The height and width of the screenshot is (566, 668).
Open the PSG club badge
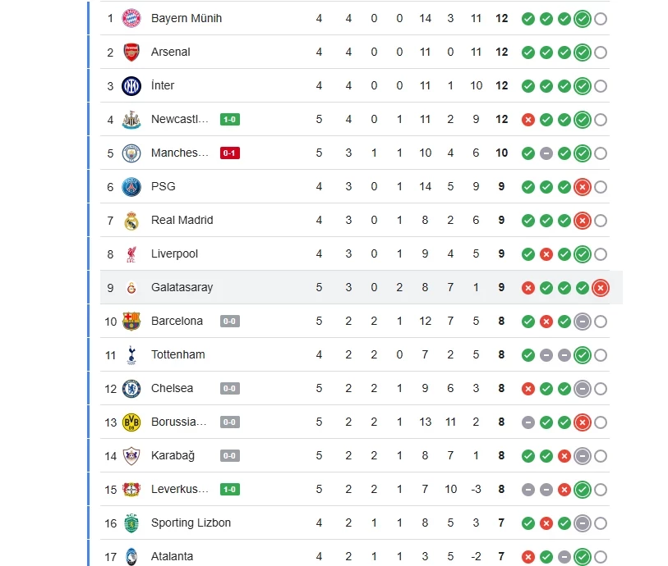click(x=131, y=187)
